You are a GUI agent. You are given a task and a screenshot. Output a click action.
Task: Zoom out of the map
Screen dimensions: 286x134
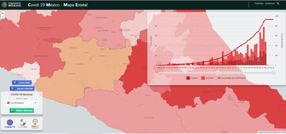click(x=3, y=17)
